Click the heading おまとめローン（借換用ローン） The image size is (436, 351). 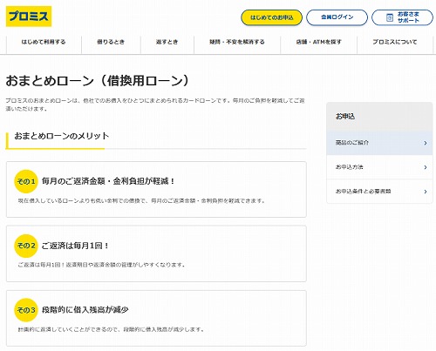pyautogui.click(x=98, y=81)
